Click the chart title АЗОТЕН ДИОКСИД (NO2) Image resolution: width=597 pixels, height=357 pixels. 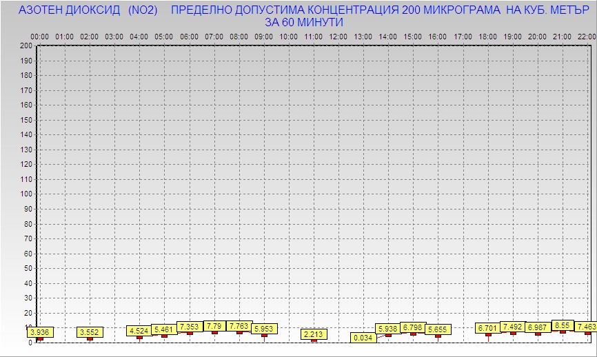pyautogui.click(x=88, y=10)
